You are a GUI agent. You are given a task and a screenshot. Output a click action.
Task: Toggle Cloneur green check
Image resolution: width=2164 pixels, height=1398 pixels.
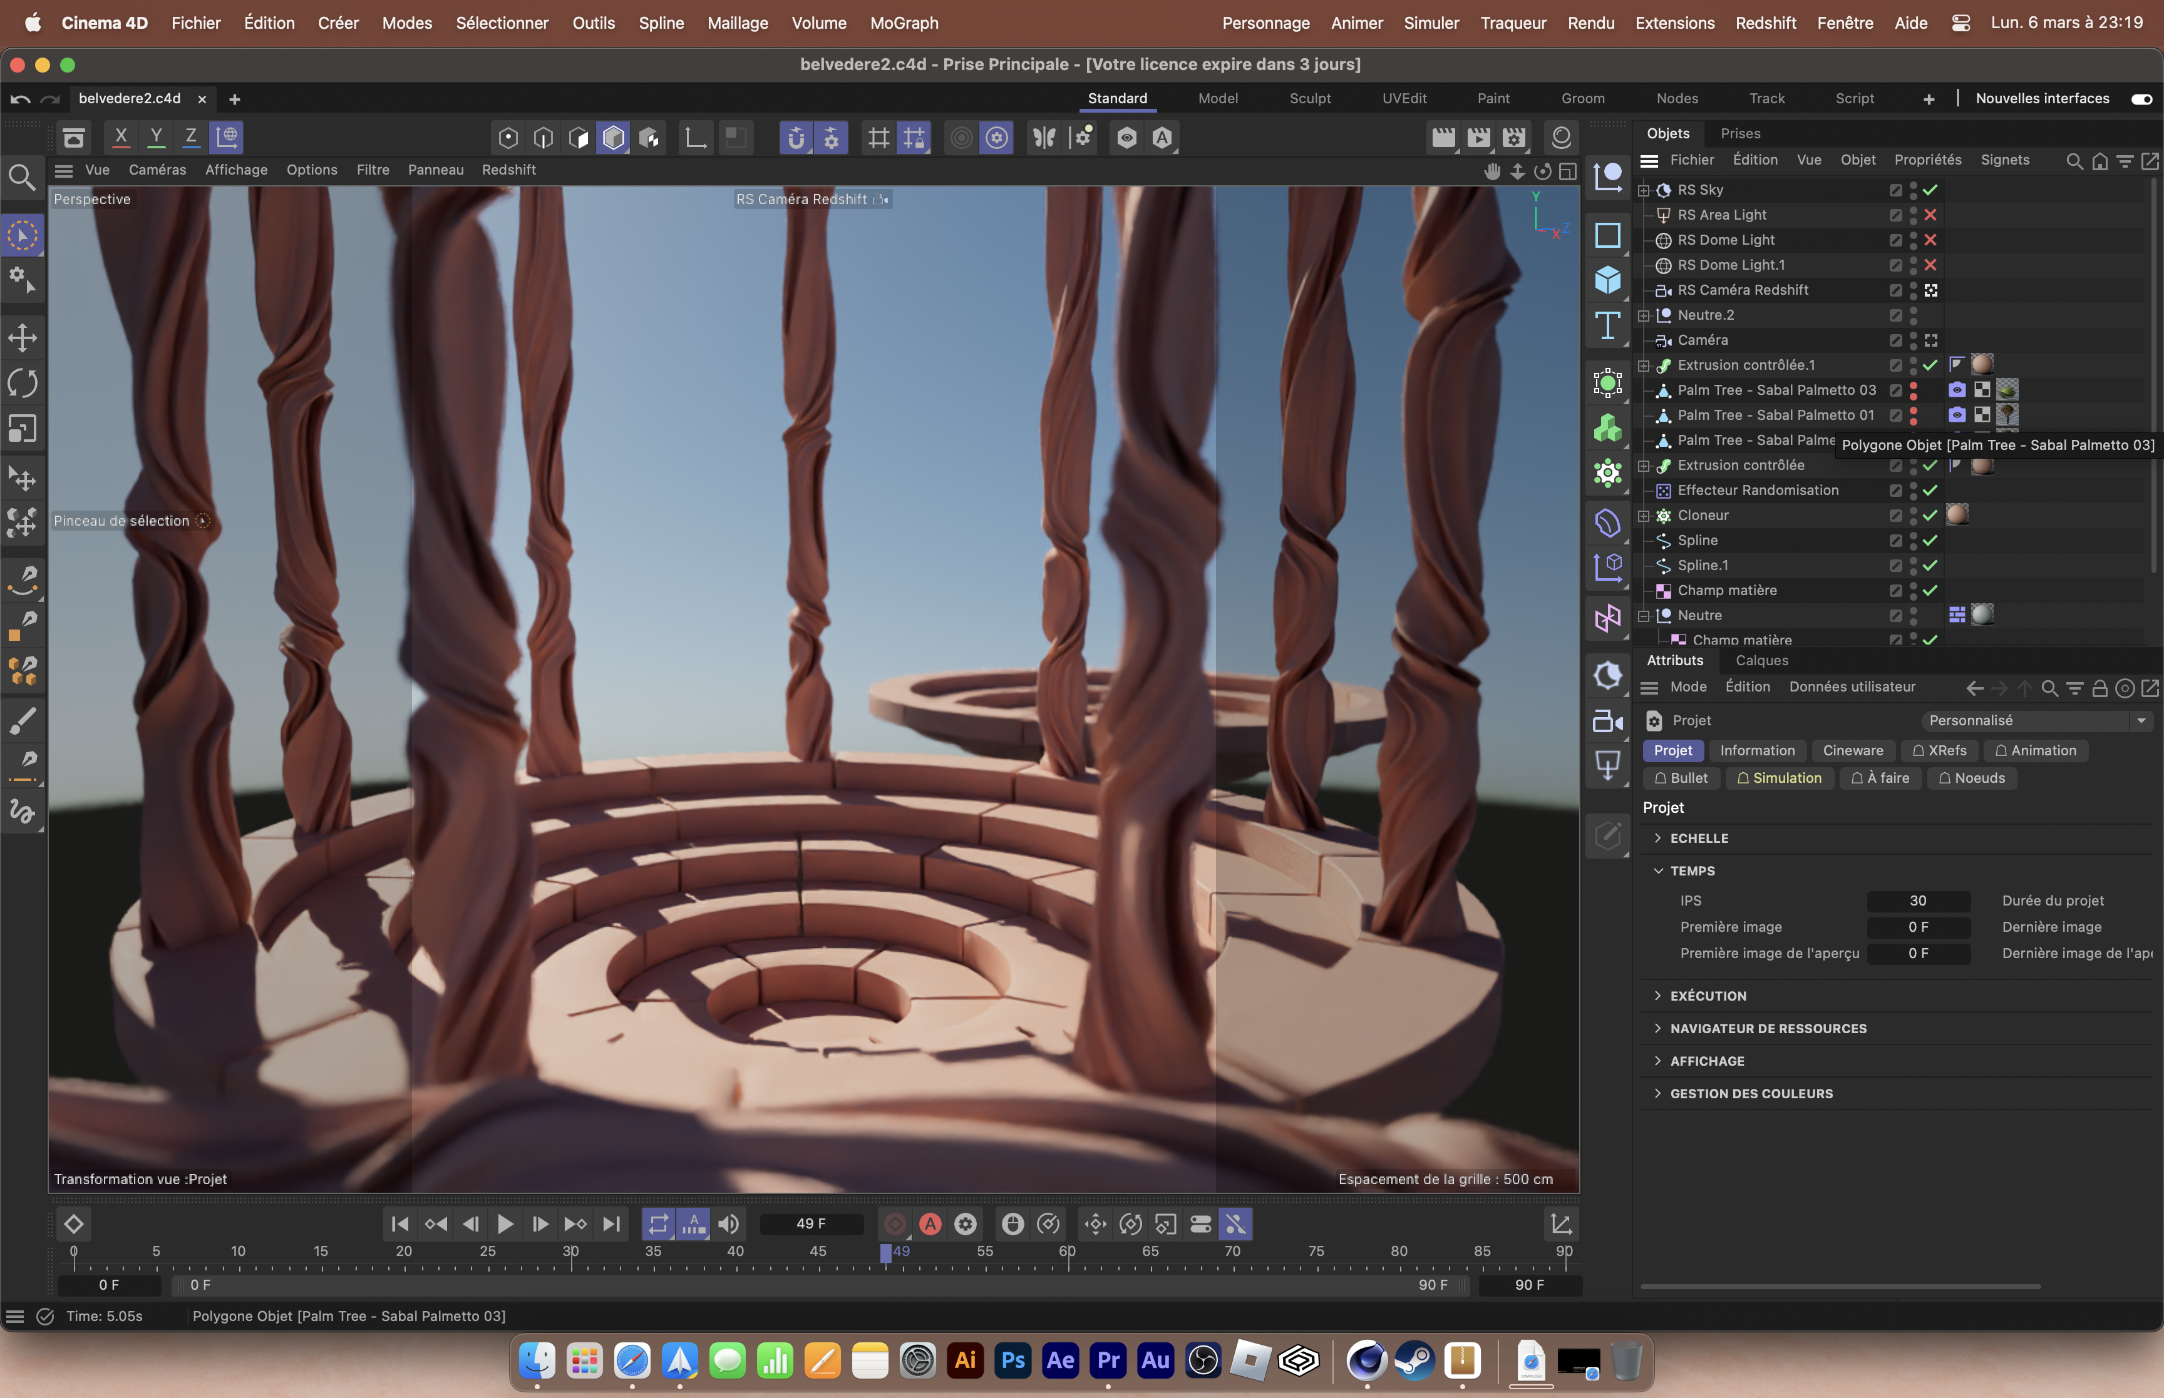point(1930,516)
